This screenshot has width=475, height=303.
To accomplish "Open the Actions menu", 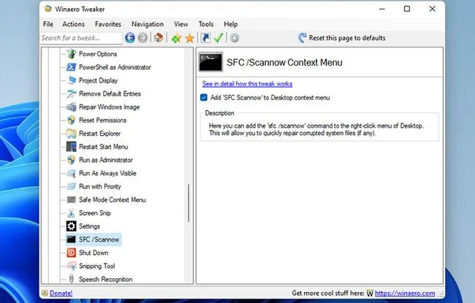I will pos(74,24).
